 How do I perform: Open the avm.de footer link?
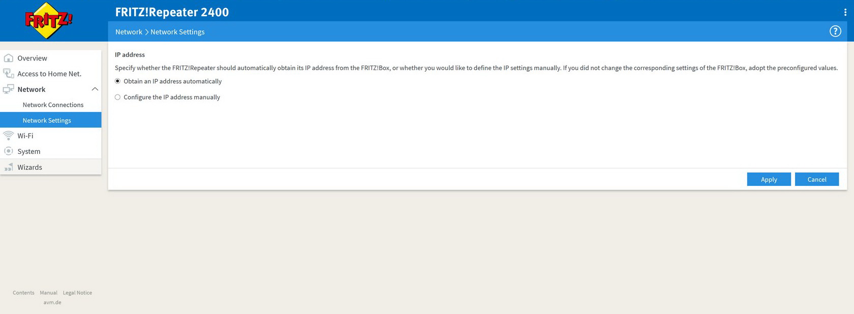(x=52, y=302)
